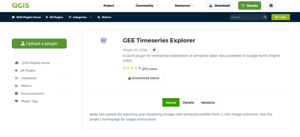Click the home icon in sidebar
This screenshot has height=137, width=300.
[x=17, y=63]
